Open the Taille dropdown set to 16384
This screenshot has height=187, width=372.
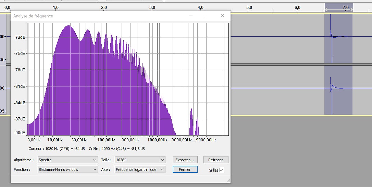140,160
